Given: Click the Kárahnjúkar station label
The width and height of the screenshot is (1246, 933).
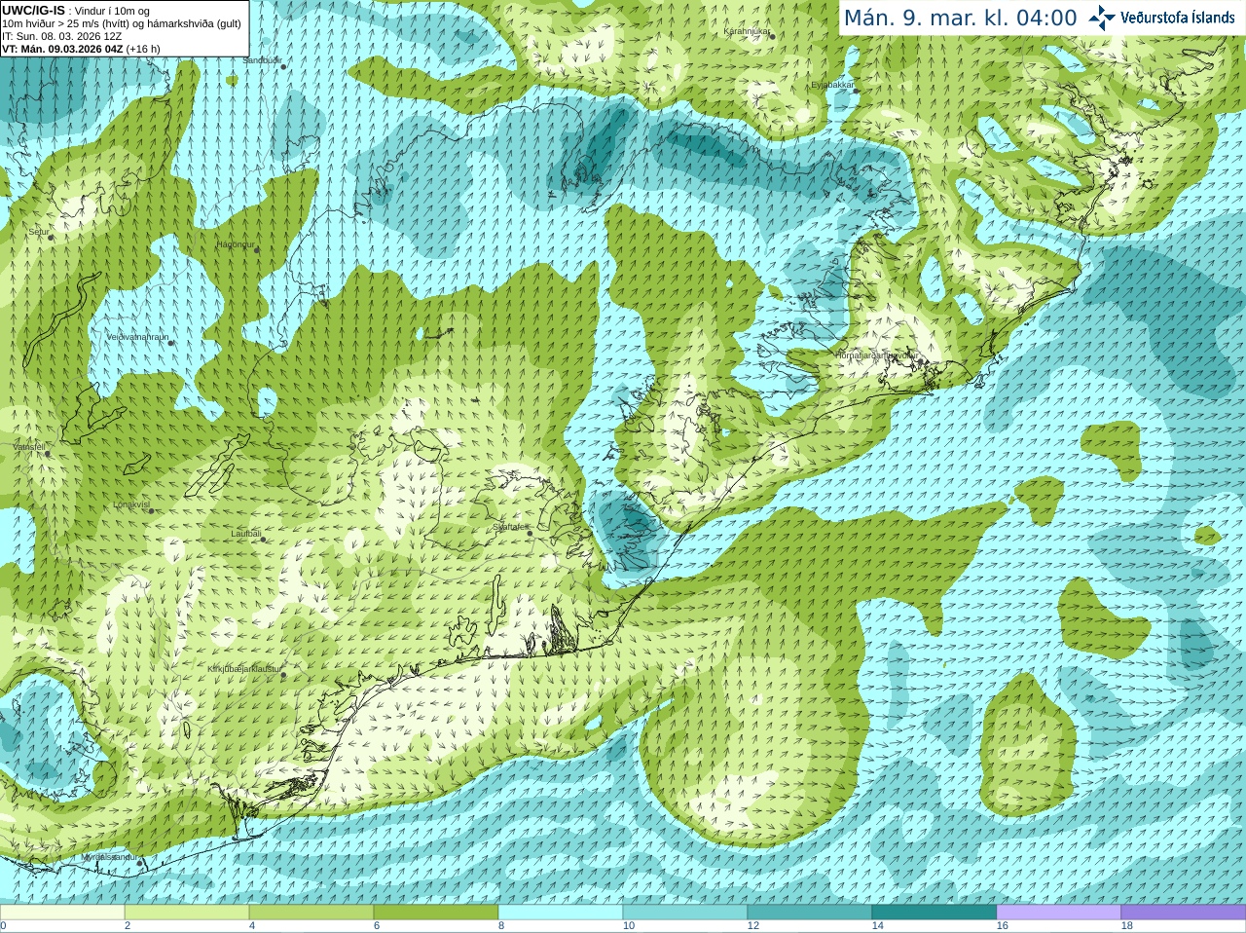Looking at the screenshot, I should point(747,31).
